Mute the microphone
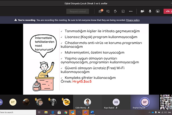Viewport: 172px width, 115px height. point(150,11)
